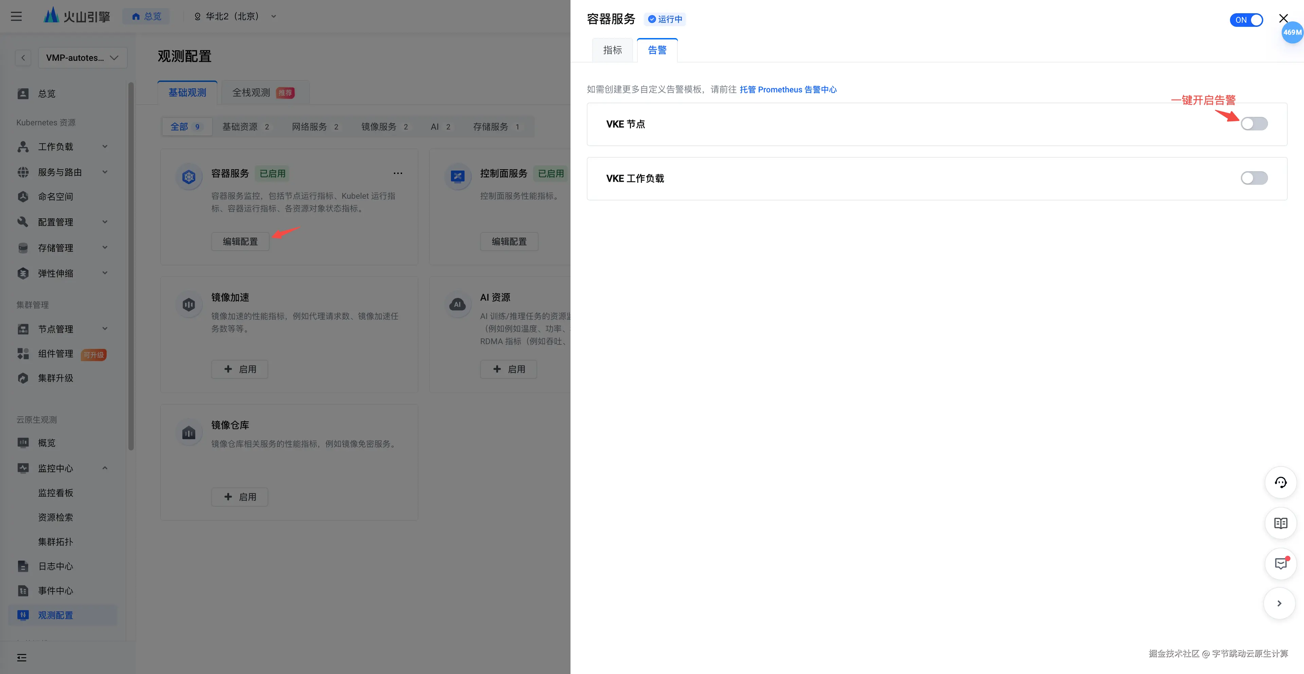Switch to the 指标 tab

point(612,50)
